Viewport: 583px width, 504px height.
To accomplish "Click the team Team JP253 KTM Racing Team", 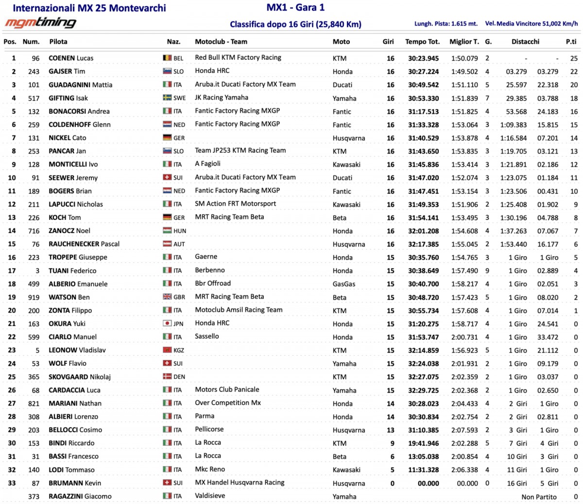I will (x=240, y=150).
